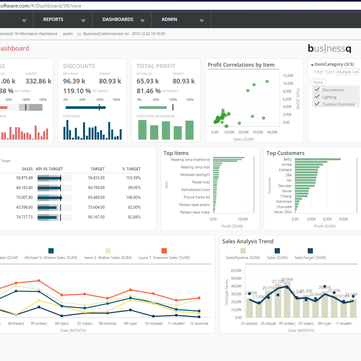Click the businessq logo
The width and height of the screenshot is (361, 361).
329,48
